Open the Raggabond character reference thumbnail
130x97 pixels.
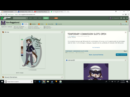click(x=32, y=52)
